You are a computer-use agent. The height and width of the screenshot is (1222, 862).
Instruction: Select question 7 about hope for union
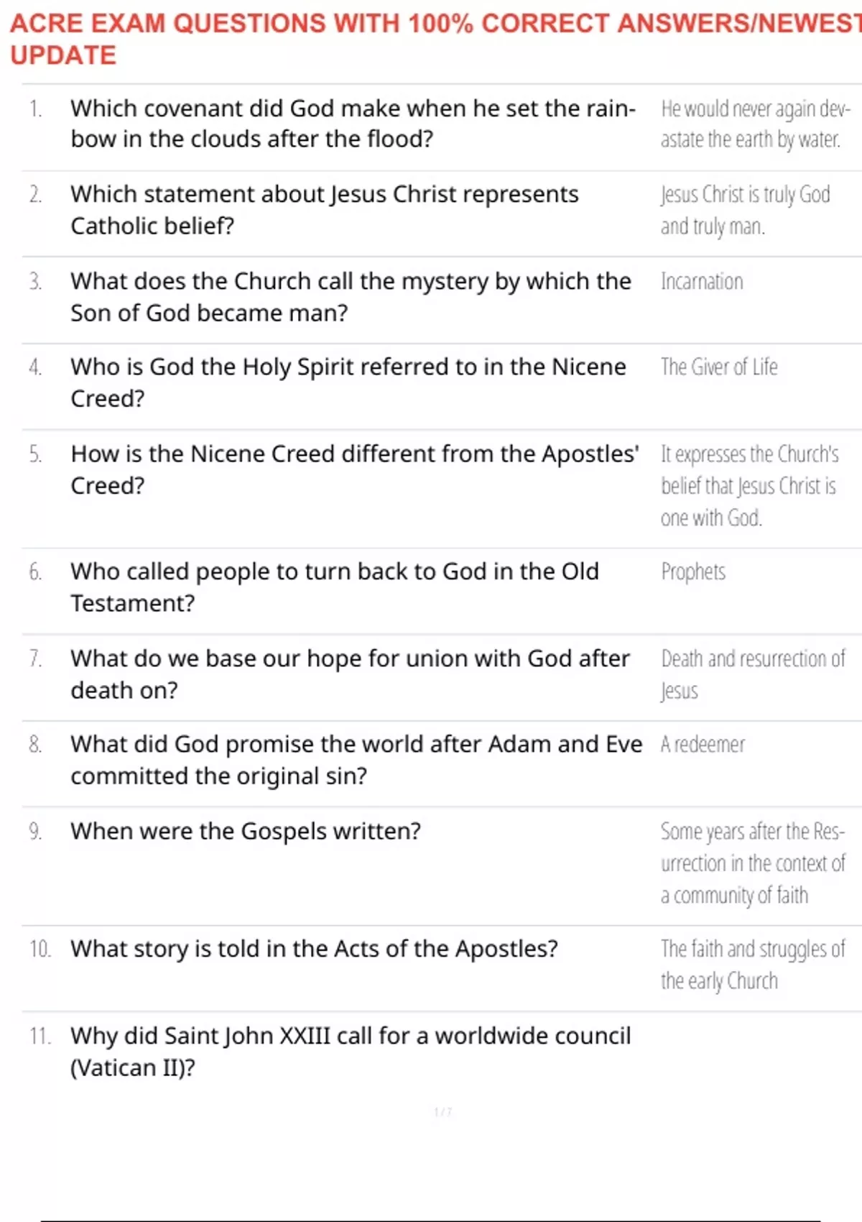click(x=351, y=674)
